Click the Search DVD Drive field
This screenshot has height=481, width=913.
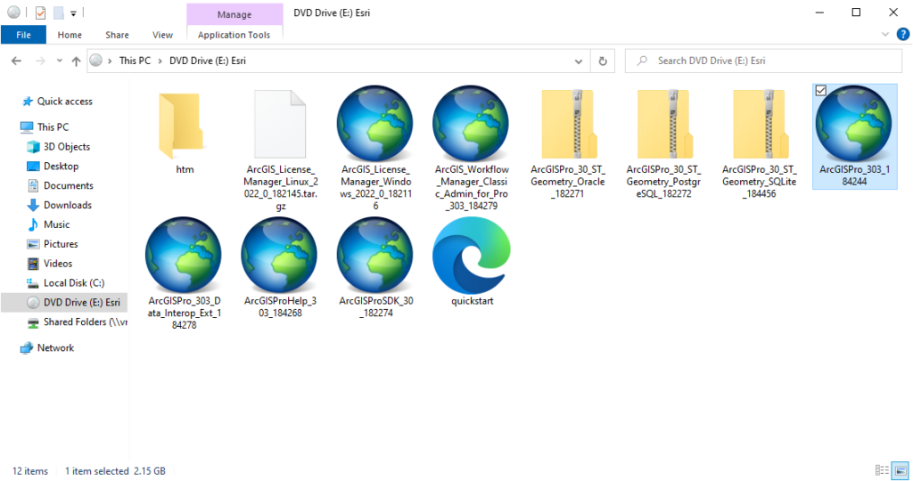tap(763, 61)
